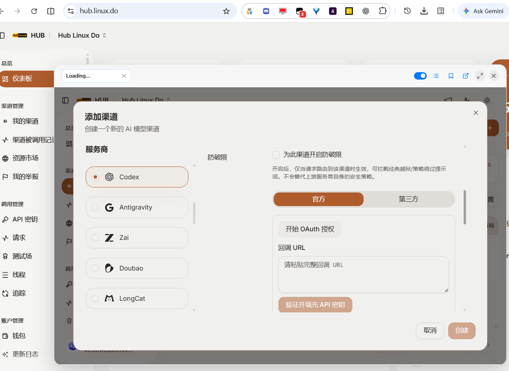Toggle the blue switch in popup header
This screenshot has width=509, height=371.
pyautogui.click(x=420, y=76)
